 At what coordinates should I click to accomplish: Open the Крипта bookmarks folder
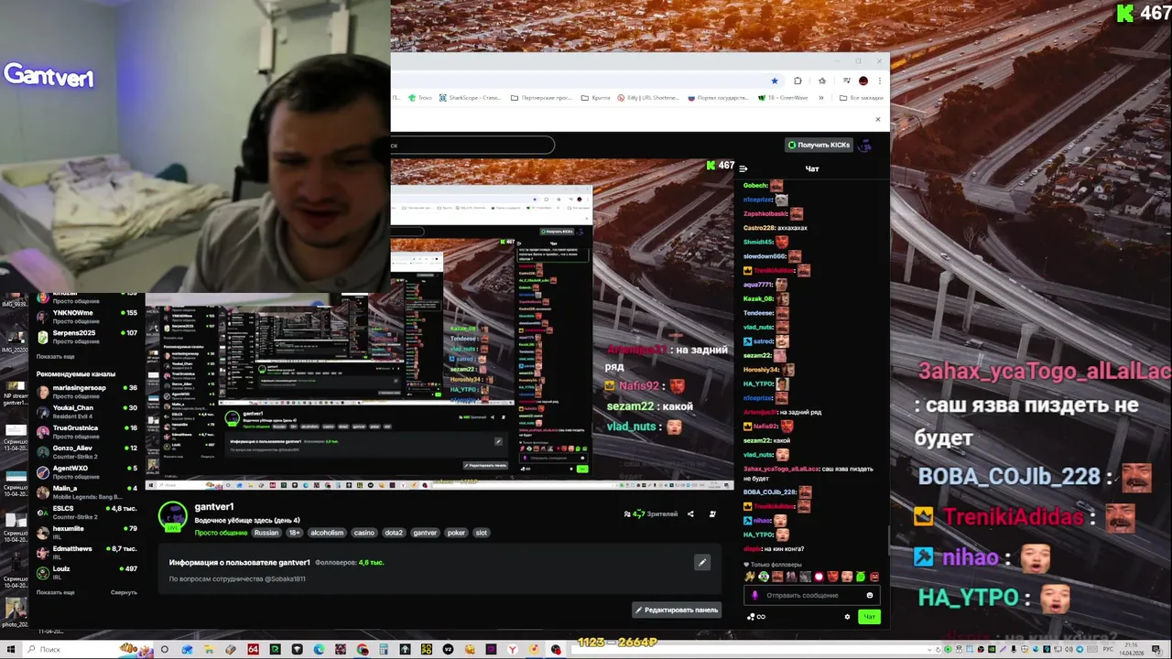pyautogui.click(x=595, y=97)
